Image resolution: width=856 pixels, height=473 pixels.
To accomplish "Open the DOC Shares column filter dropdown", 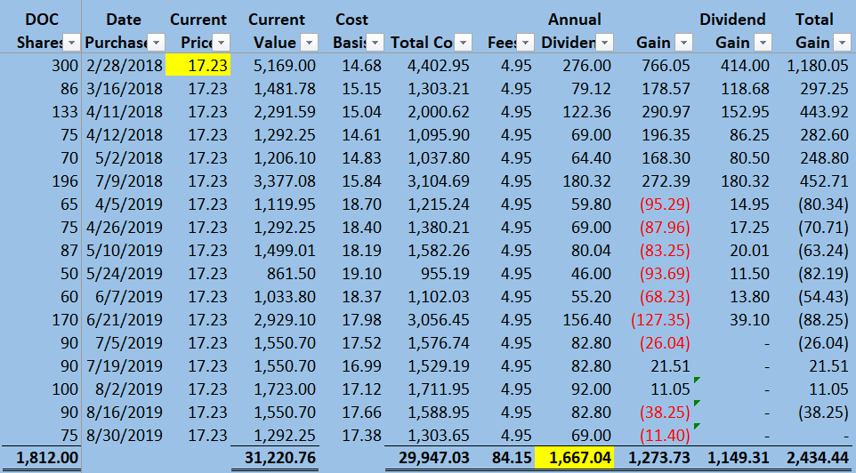I will point(71,42).
